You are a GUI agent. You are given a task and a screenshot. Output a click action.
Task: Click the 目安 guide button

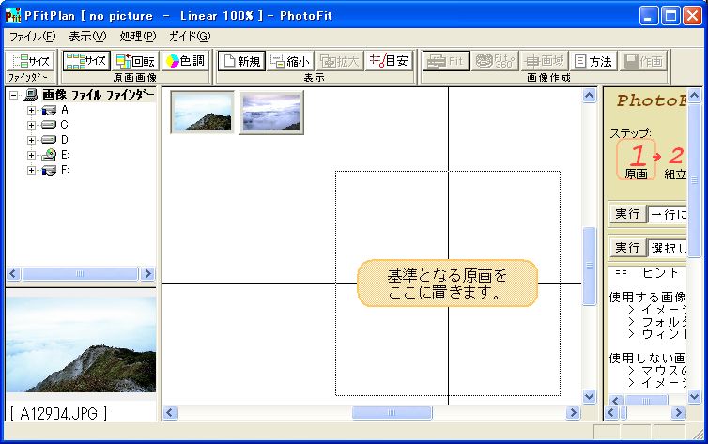(389, 61)
